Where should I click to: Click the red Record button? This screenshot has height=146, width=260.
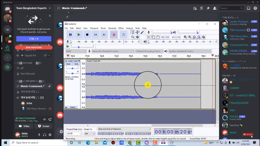tap(114, 35)
